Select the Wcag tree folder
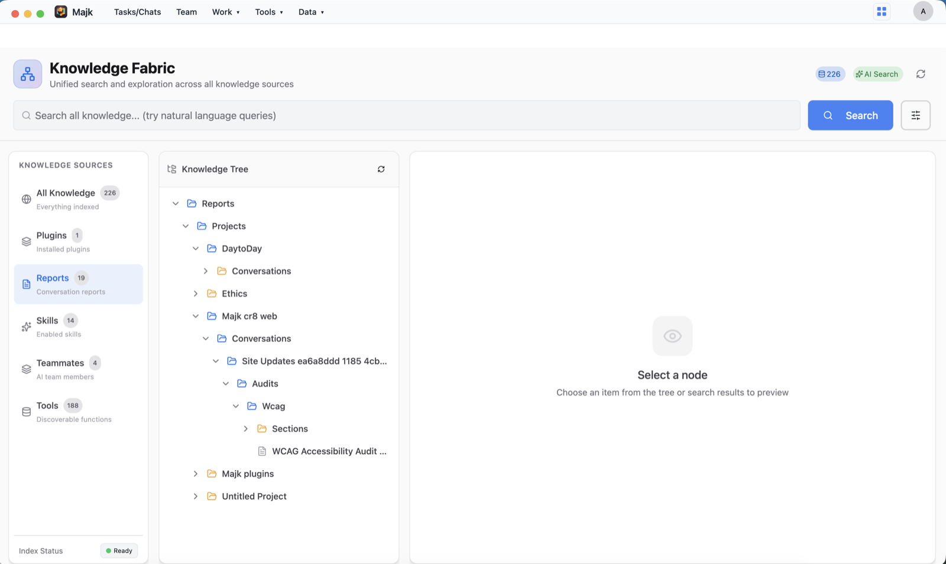Screen dimensions: 946x564 tap(273, 406)
